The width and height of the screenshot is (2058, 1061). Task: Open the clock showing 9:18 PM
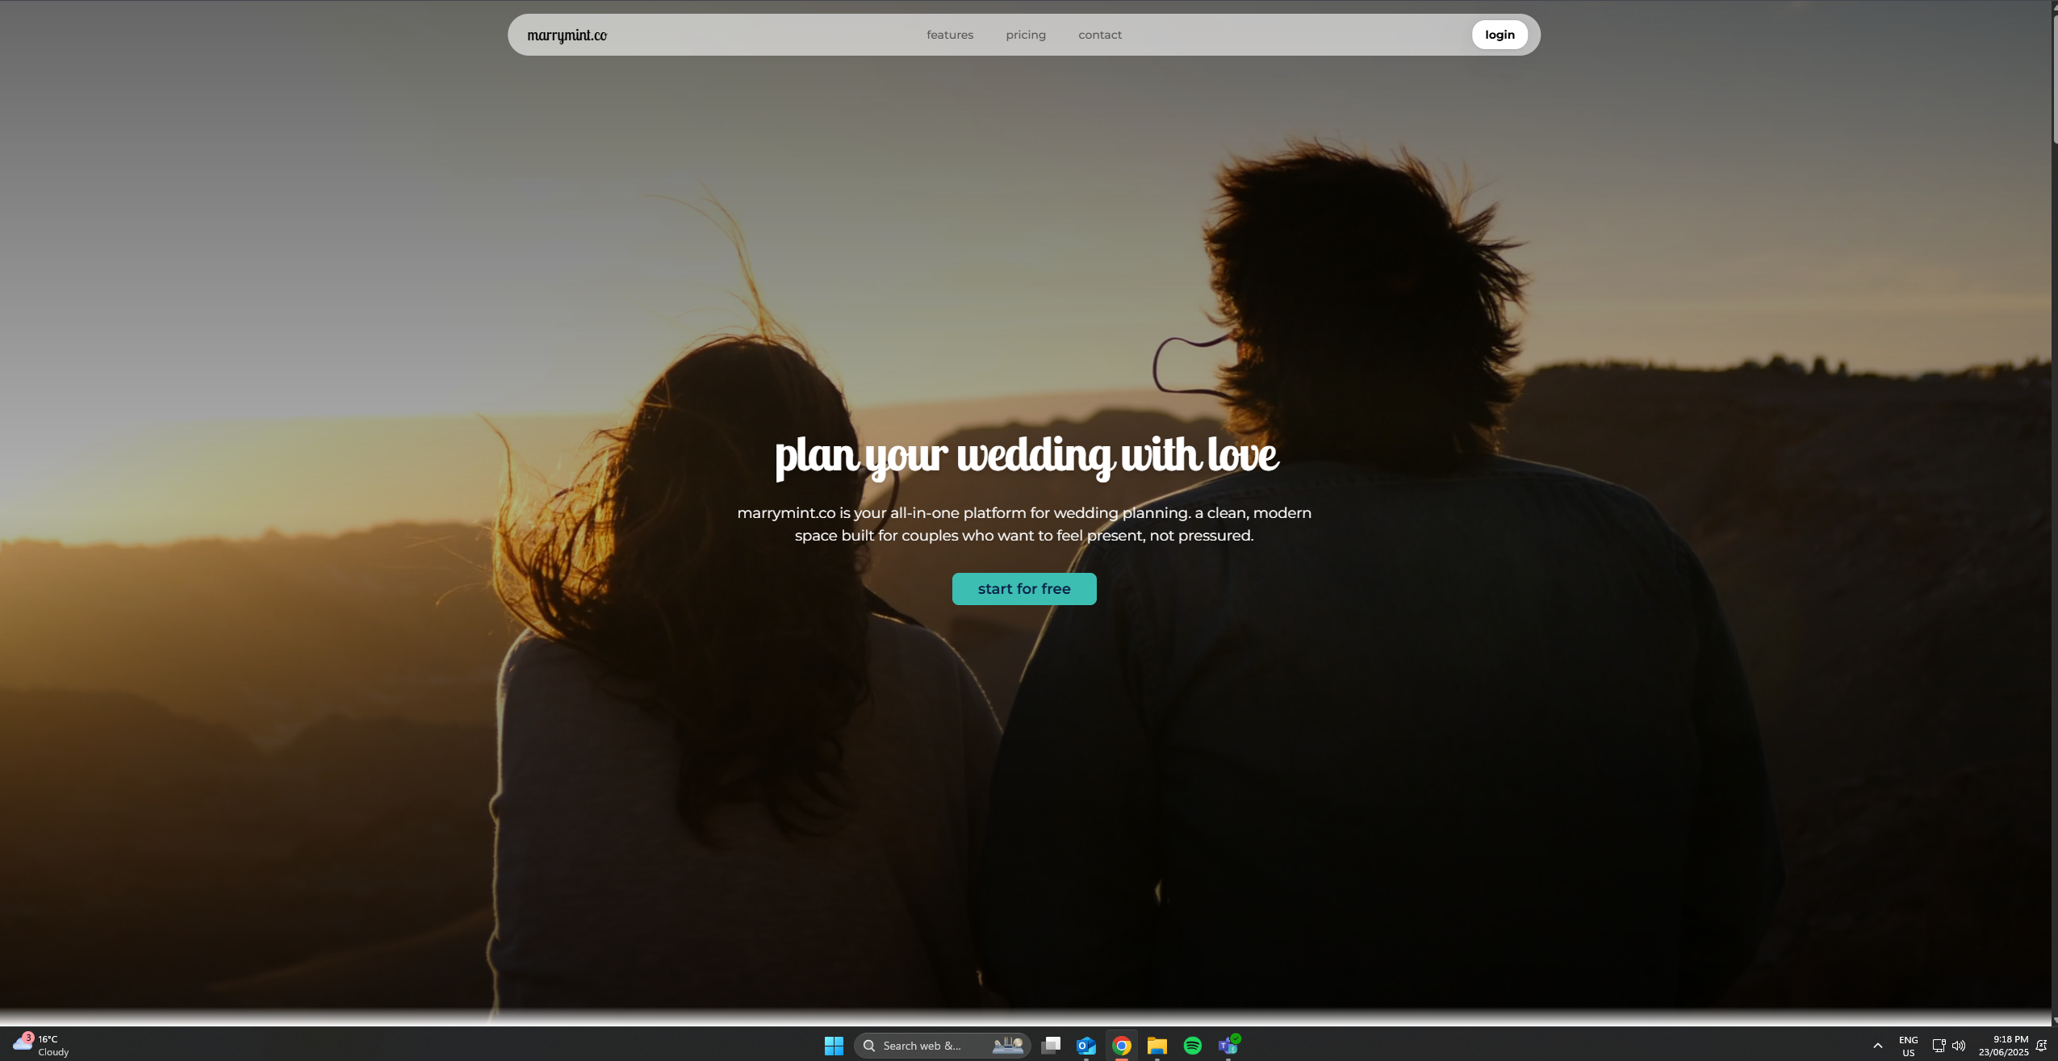[2003, 1046]
